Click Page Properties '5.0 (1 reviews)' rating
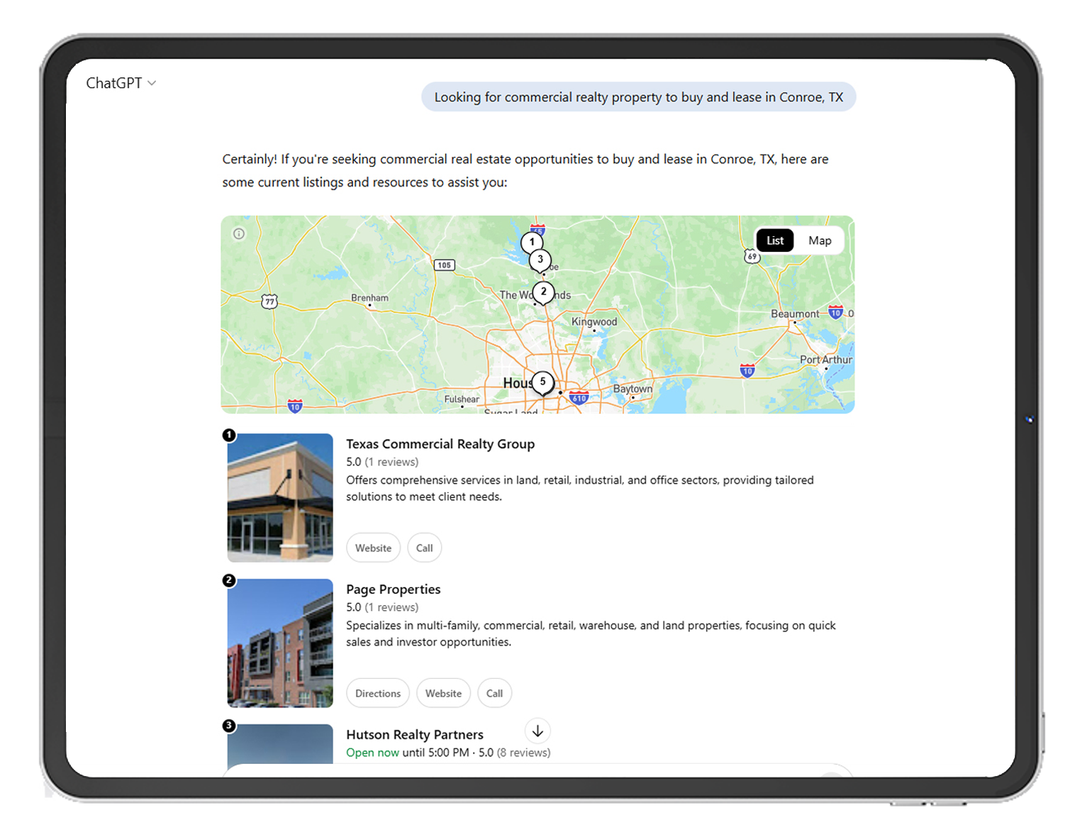Image resolution: width=1075 pixels, height=837 pixels. point(382,607)
